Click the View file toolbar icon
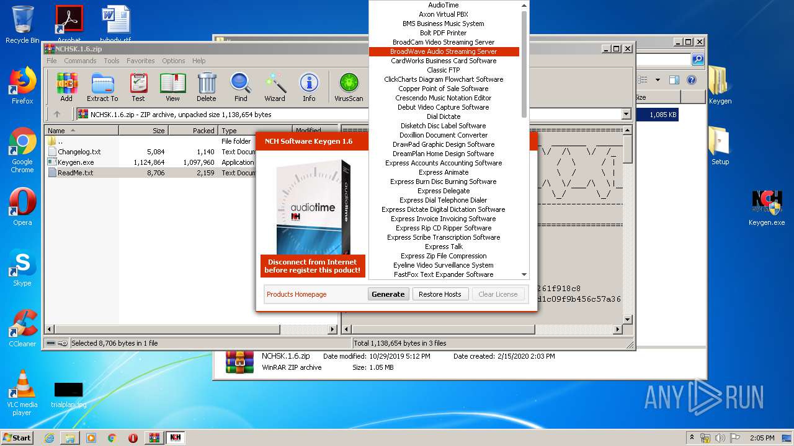794x446 pixels. pos(172,87)
